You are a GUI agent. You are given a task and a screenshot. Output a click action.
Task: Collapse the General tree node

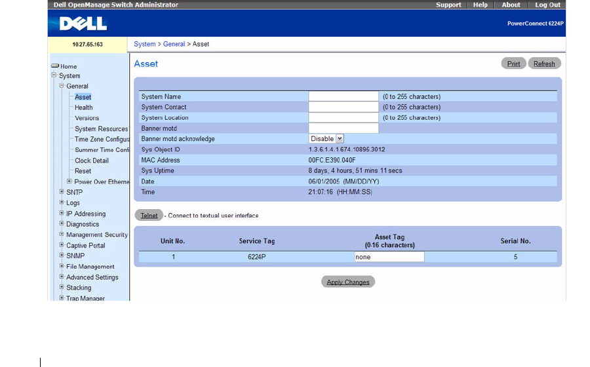pyautogui.click(x=62, y=86)
